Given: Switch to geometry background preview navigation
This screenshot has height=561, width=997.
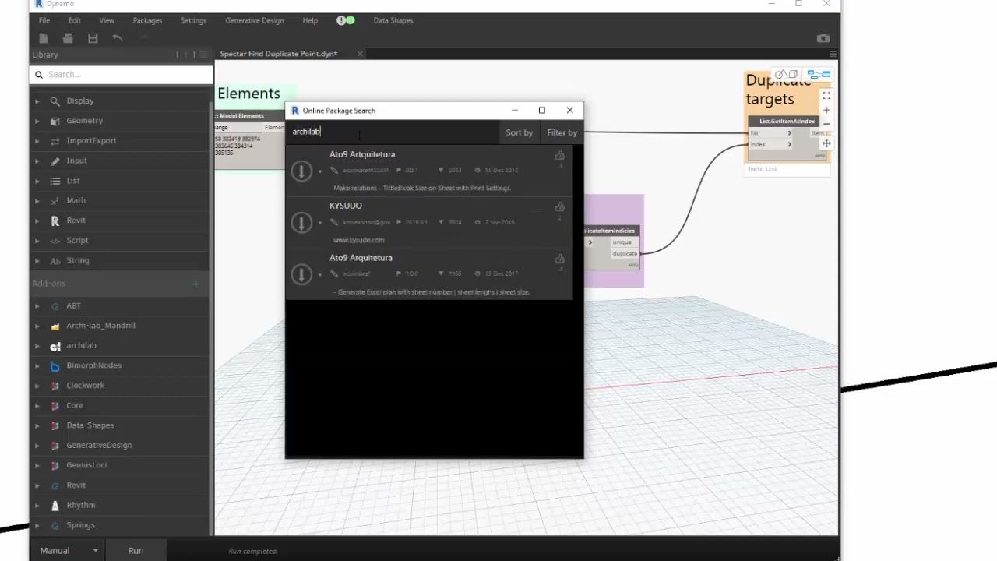Looking at the screenshot, I should click(x=786, y=75).
